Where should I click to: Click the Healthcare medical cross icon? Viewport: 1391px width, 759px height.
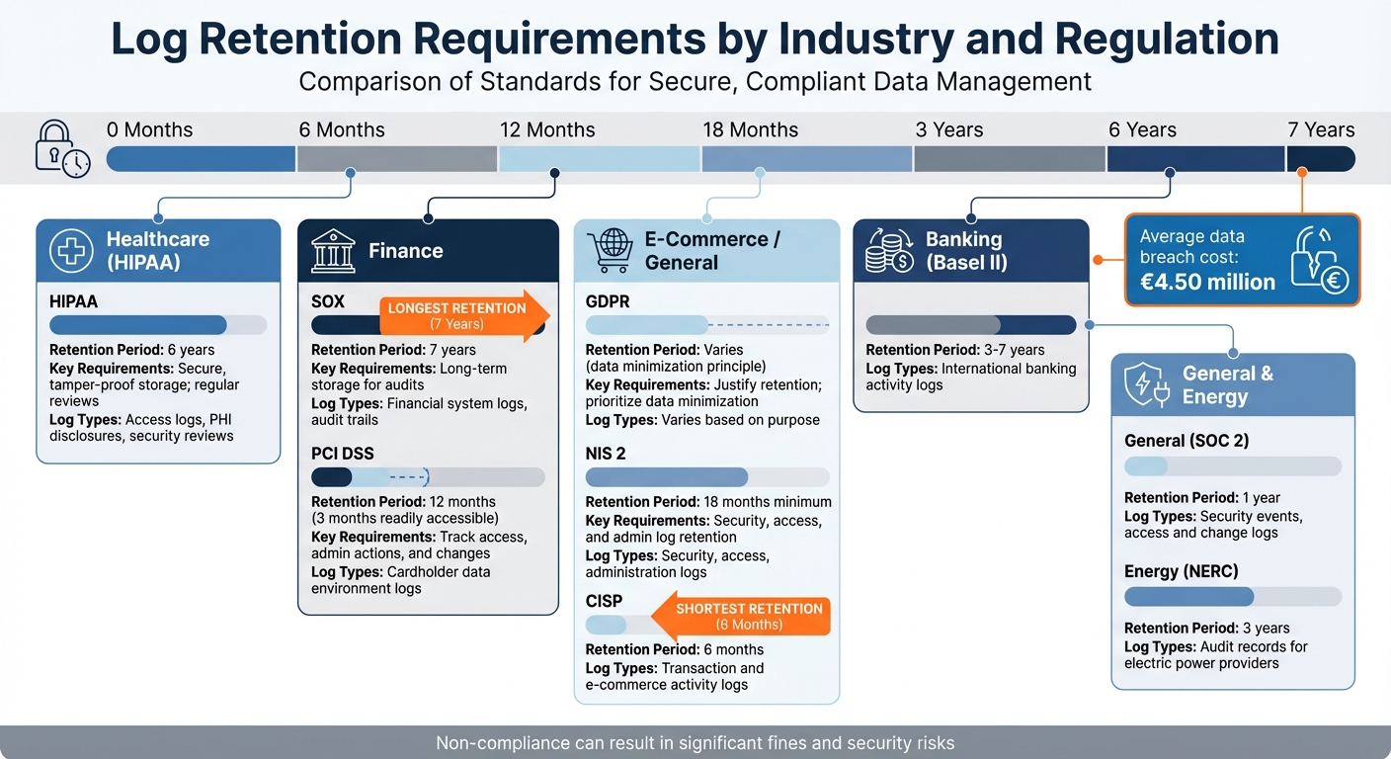pyautogui.click(x=70, y=250)
